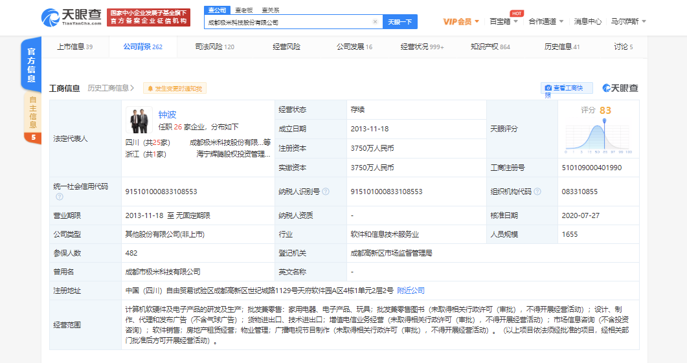Click the 国家中小企业发展子基金旗下 red banner
The image size is (687, 363).
click(x=148, y=17)
